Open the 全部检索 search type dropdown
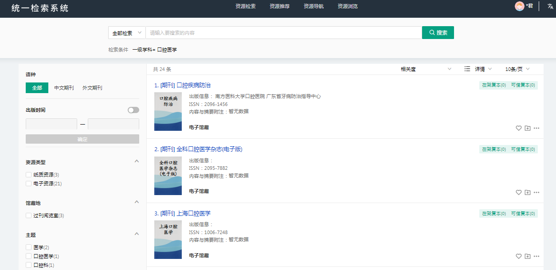 point(127,33)
